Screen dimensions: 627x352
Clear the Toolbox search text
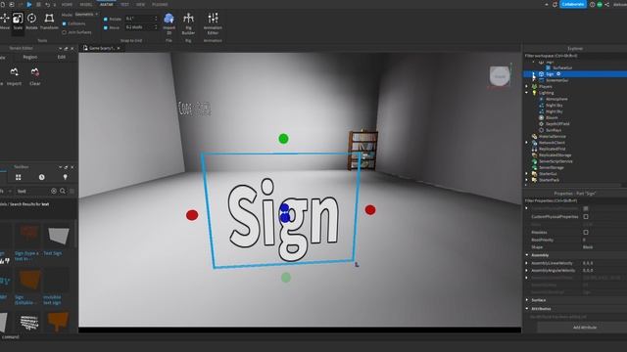tap(54, 192)
